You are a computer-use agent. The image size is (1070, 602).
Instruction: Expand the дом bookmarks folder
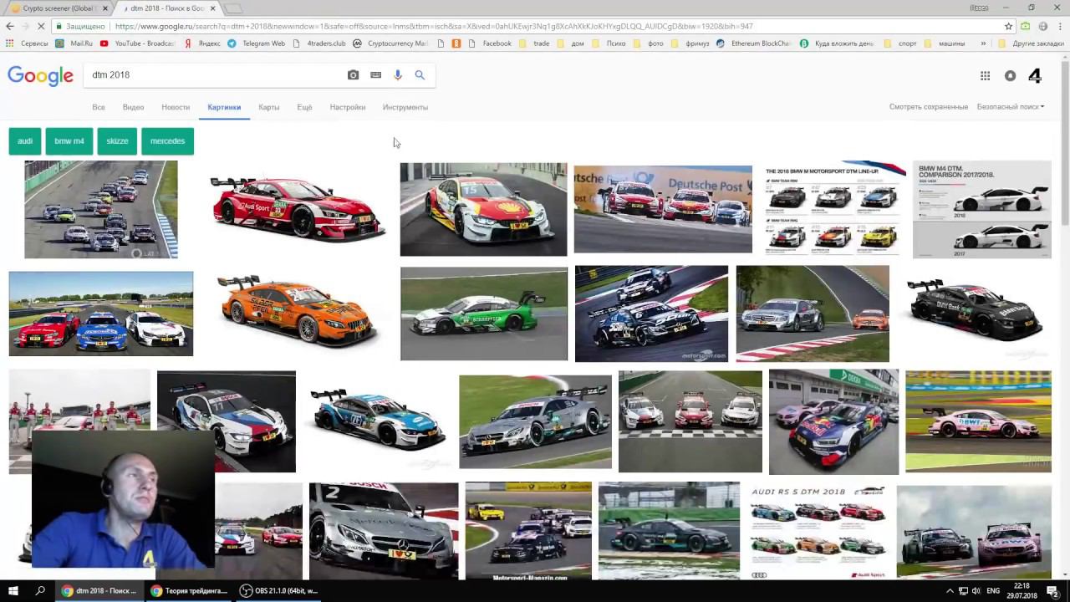pos(571,43)
